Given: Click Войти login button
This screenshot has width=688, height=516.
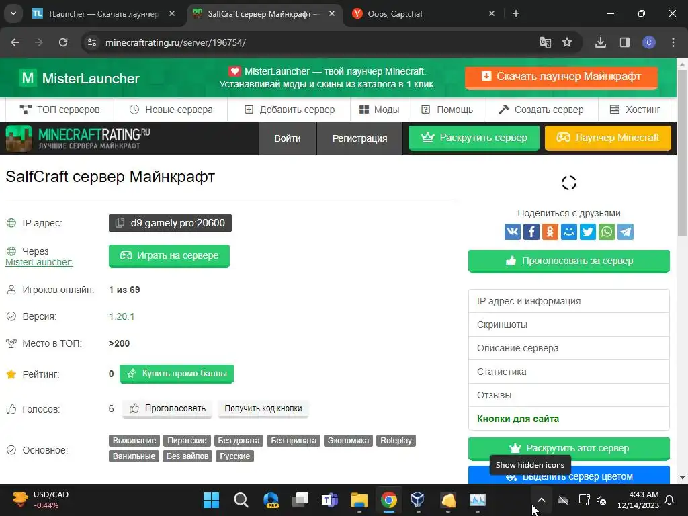Looking at the screenshot, I should (x=288, y=138).
